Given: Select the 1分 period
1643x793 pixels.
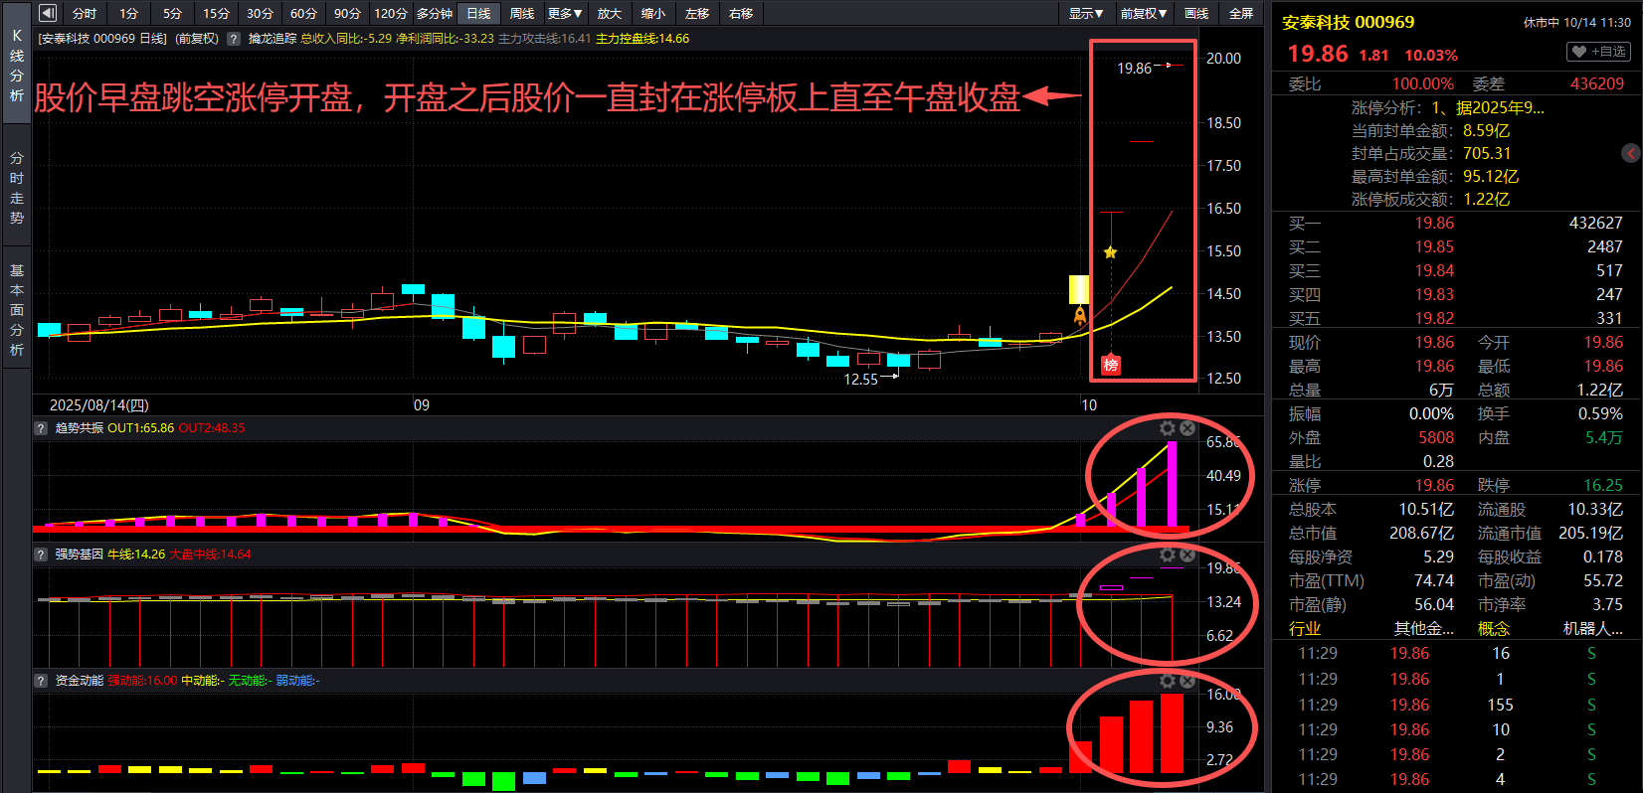Looking at the screenshot, I should pos(129,13).
